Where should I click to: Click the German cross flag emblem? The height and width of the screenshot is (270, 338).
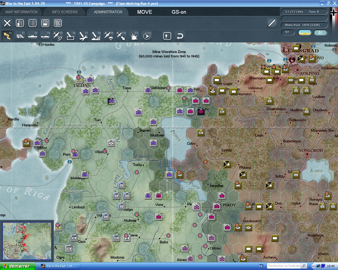[x=334, y=13]
